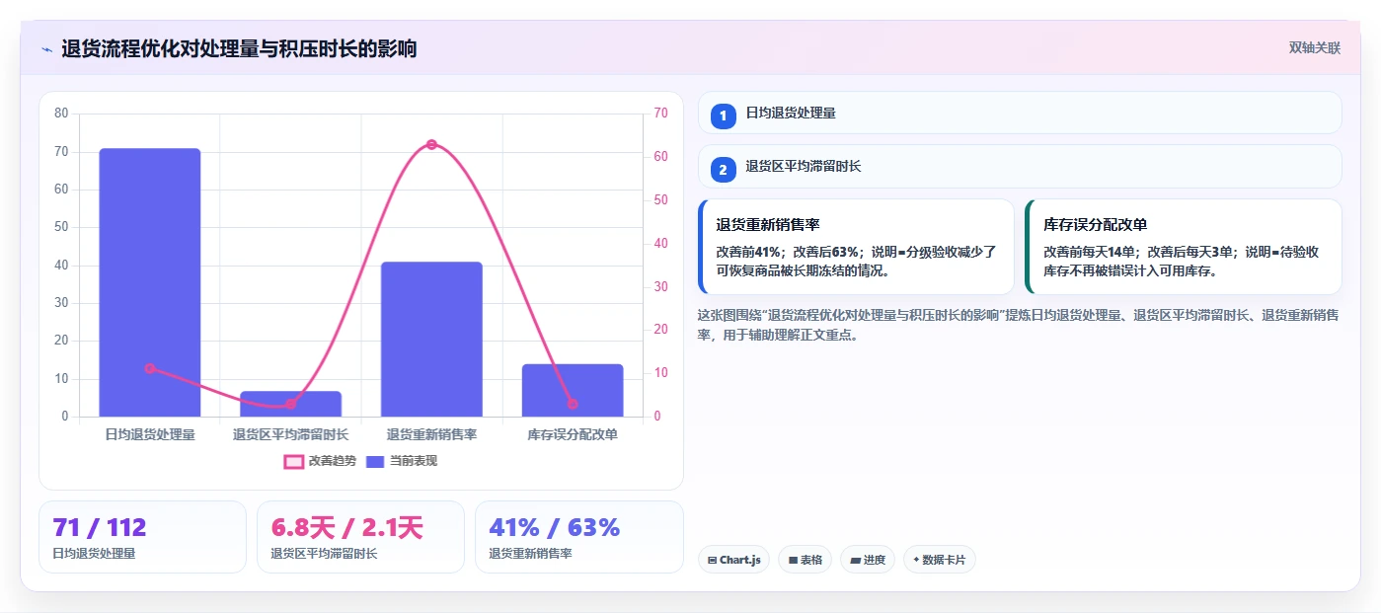Viewport: 1381px width, 613px height.
Task: Click the trend line peak point at 退货重新销售率
Action: click(431, 145)
